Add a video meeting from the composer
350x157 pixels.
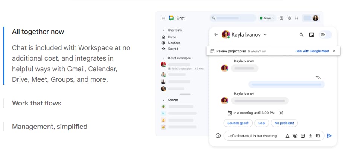point(318,136)
